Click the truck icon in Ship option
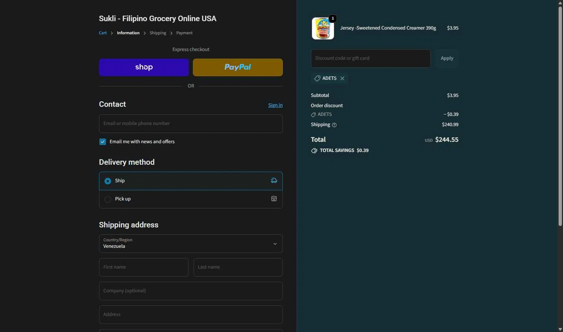The height and width of the screenshot is (332, 563). 274,181
